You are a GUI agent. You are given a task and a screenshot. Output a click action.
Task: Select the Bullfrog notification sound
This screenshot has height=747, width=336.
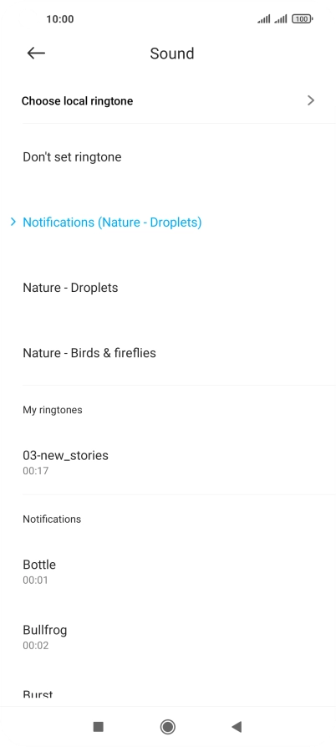click(x=168, y=637)
